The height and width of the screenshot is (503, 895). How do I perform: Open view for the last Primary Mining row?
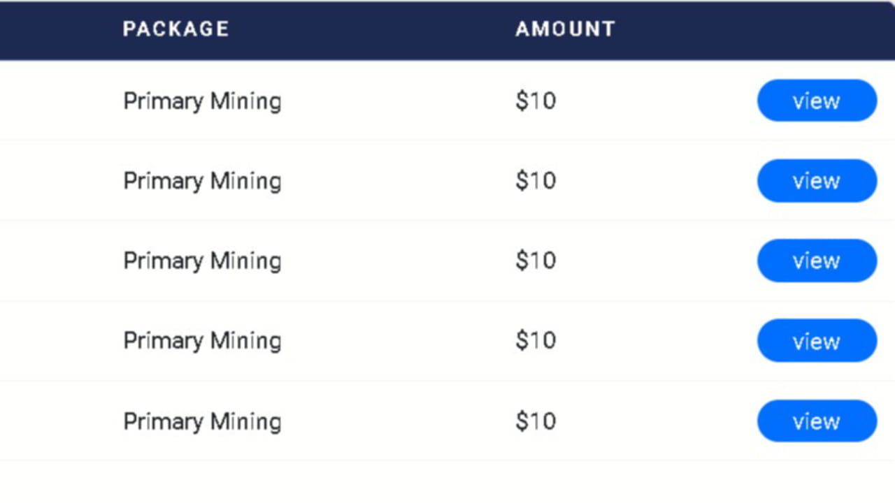pos(817,421)
